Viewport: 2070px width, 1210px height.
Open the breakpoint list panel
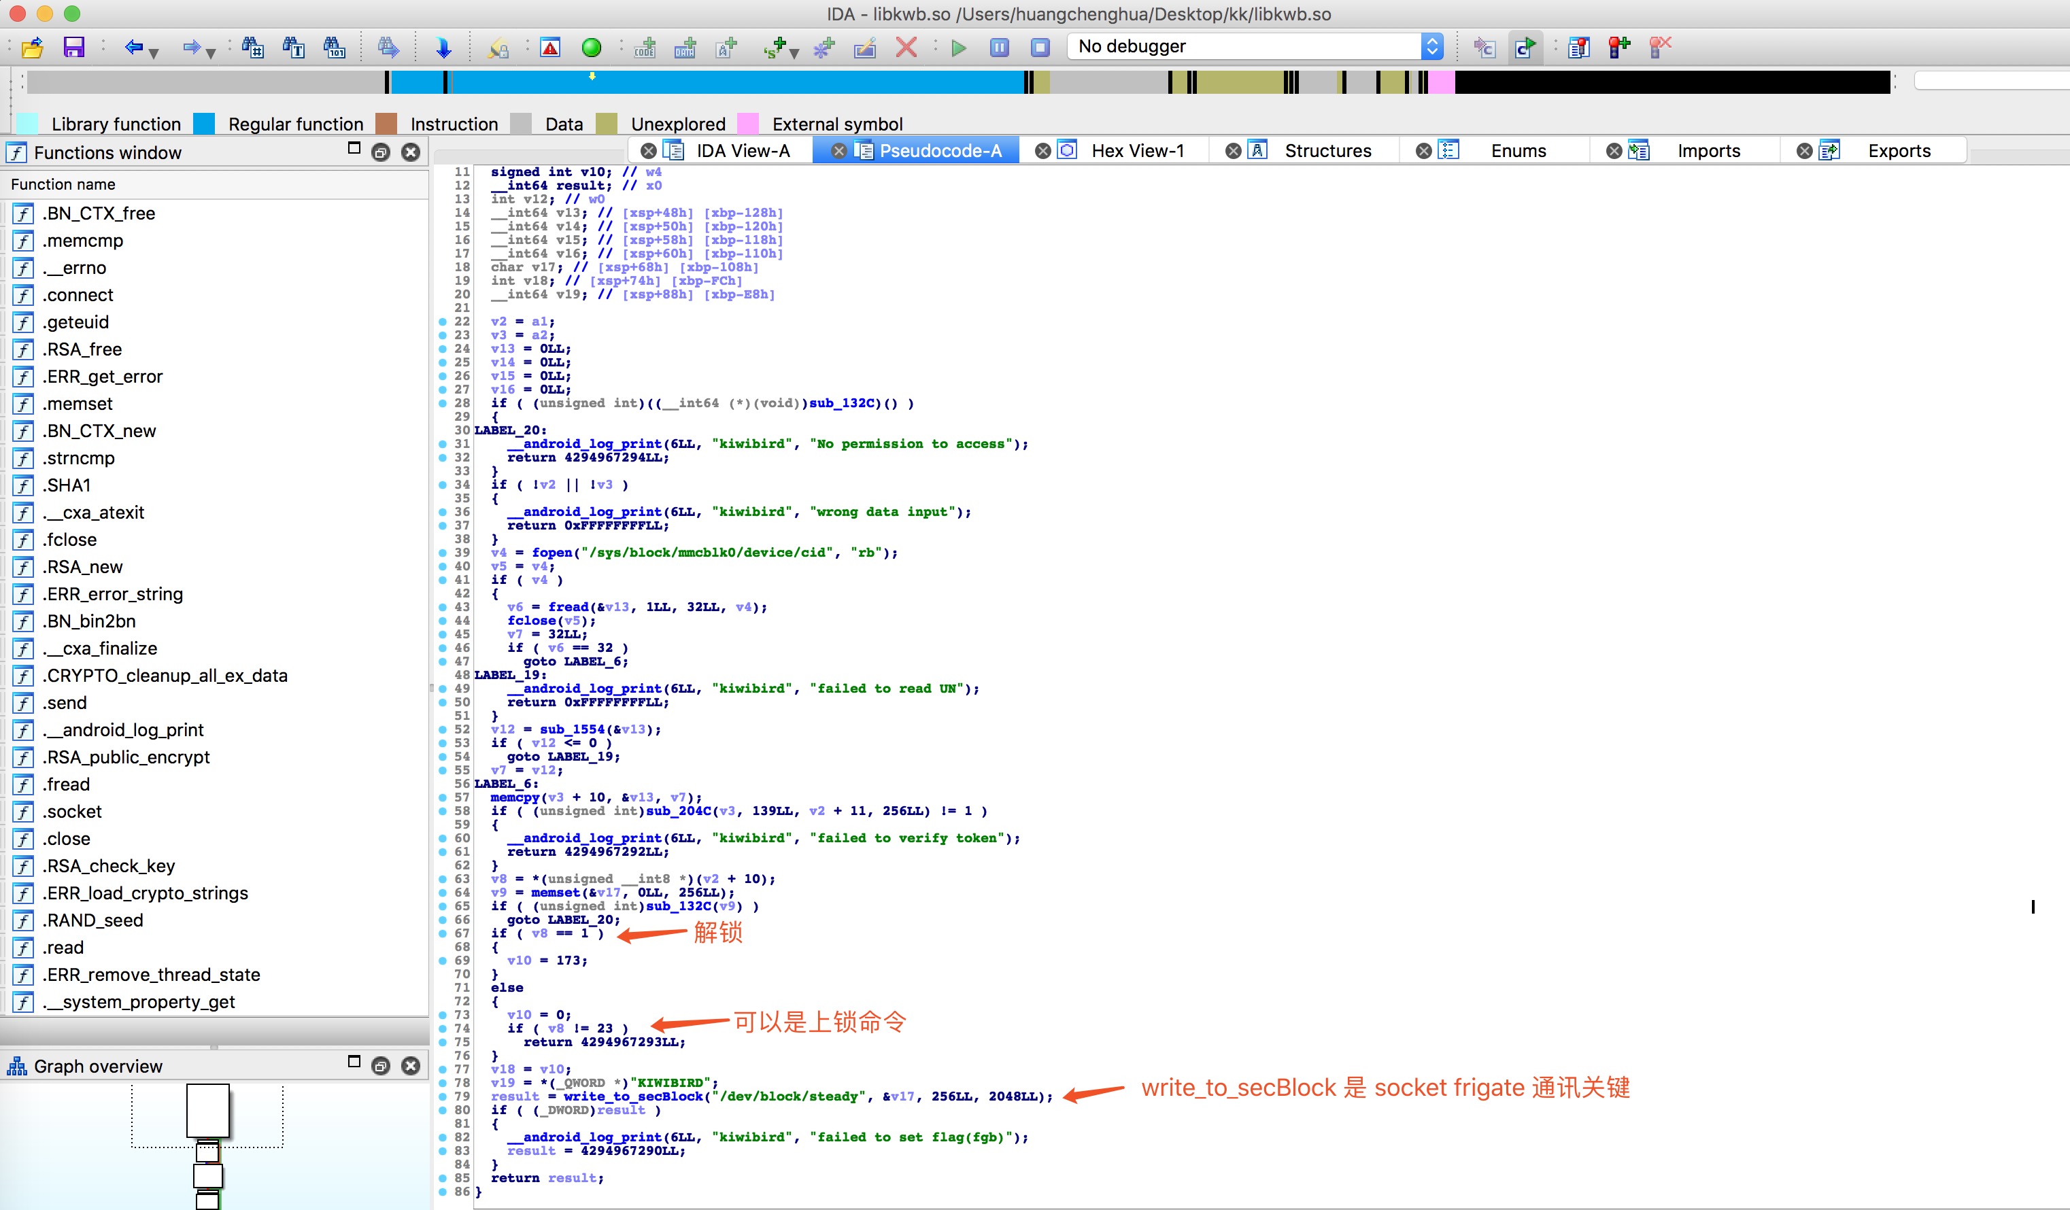click(1579, 48)
